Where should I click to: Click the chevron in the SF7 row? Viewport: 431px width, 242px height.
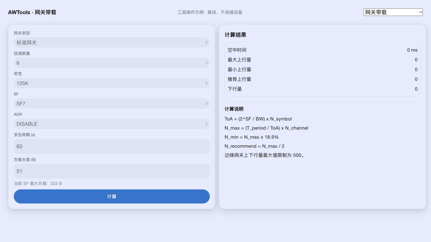coord(206,104)
